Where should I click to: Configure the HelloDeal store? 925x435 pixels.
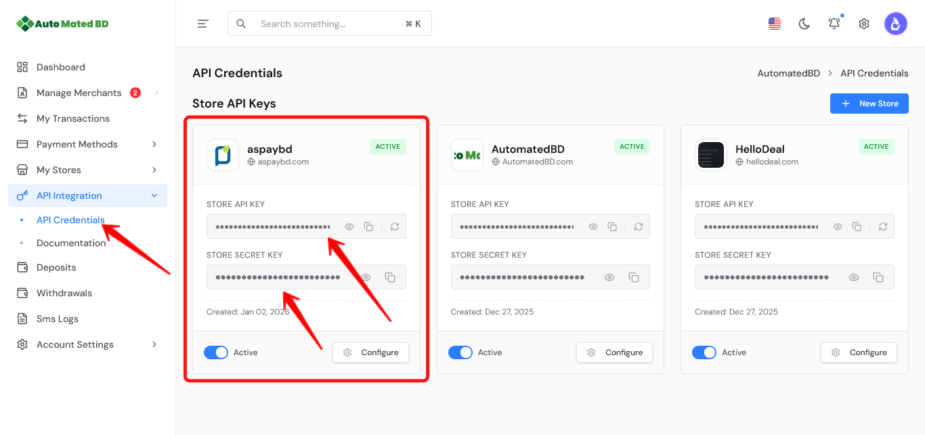[859, 352]
